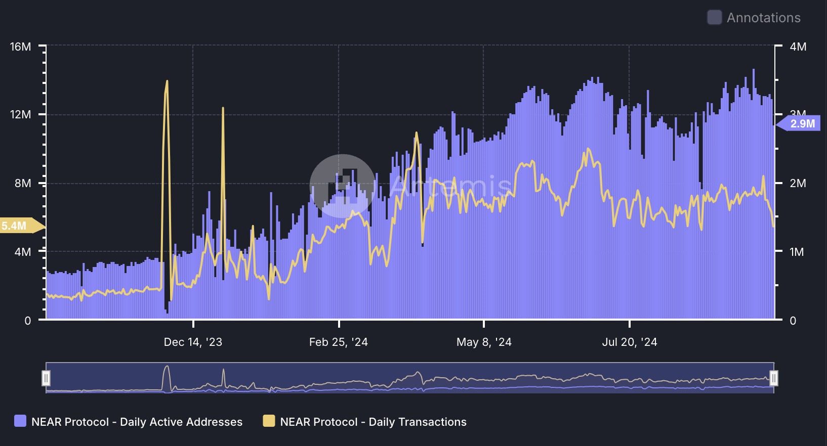The image size is (827, 446).
Task: Toggle Daily Active Addresses legend swatch
Action: [x=20, y=421]
